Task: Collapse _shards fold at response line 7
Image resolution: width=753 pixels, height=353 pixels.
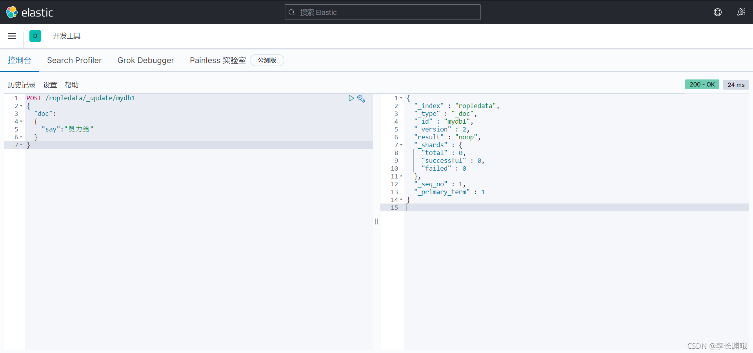Action: coord(401,145)
